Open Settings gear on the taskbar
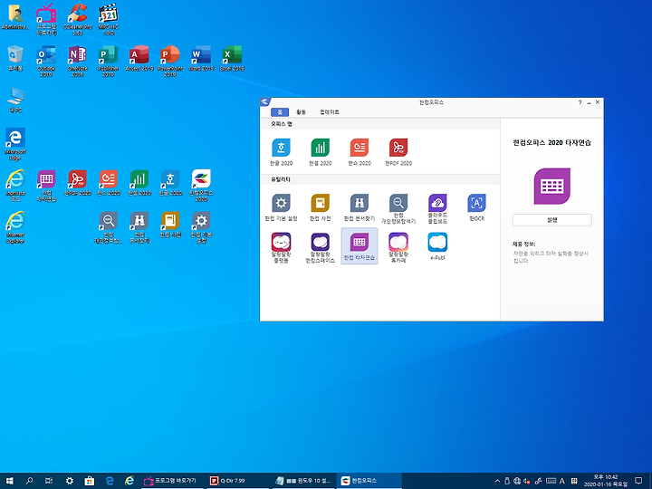 pyautogui.click(x=70, y=481)
